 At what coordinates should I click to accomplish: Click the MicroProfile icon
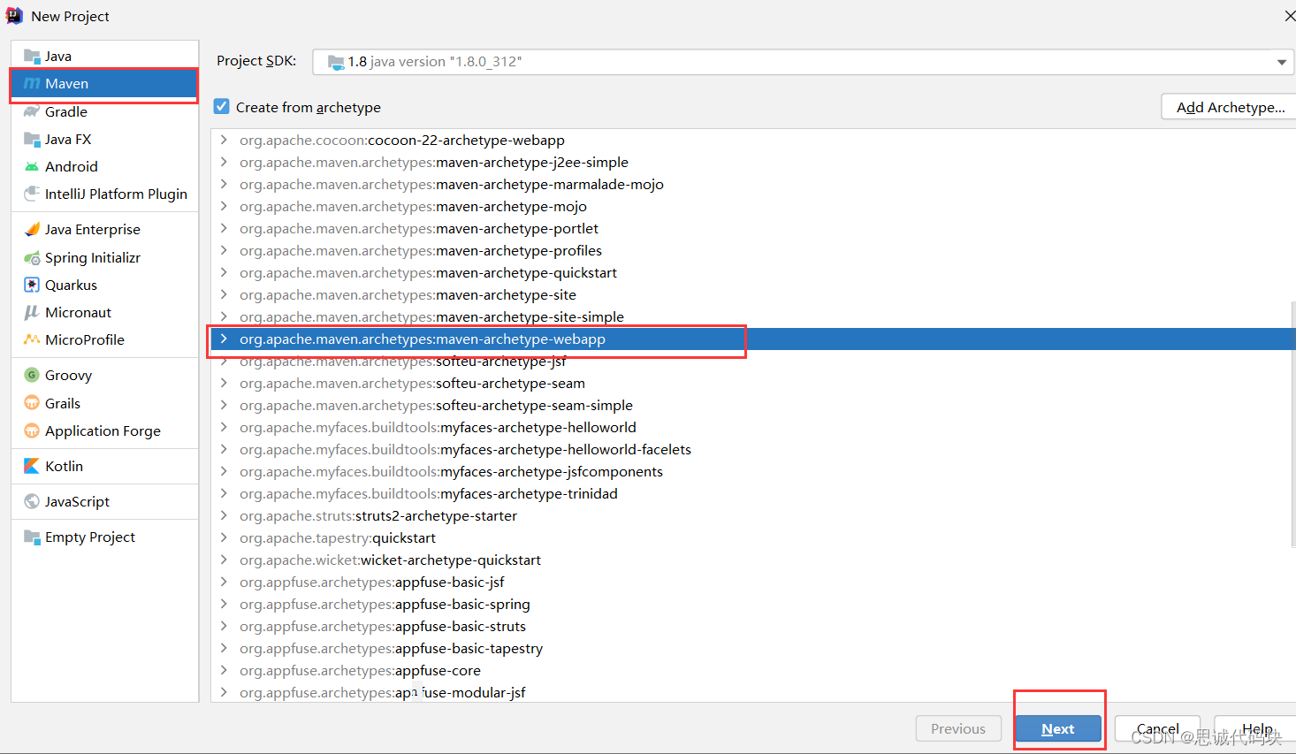coord(32,339)
